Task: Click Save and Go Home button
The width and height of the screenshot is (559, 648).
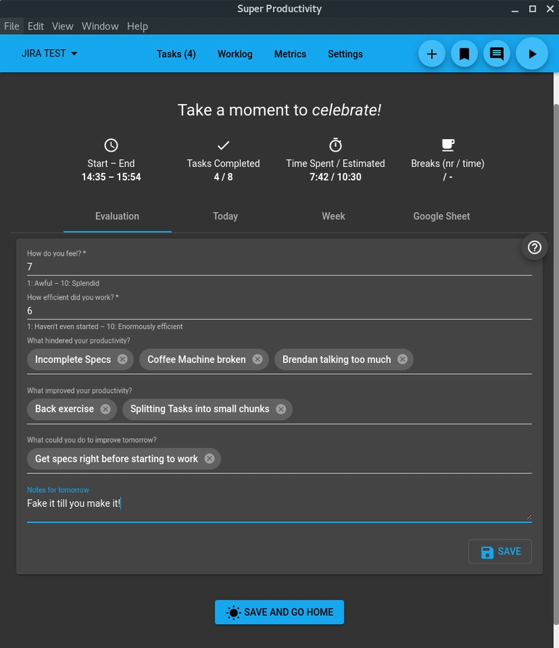Action: click(x=279, y=612)
